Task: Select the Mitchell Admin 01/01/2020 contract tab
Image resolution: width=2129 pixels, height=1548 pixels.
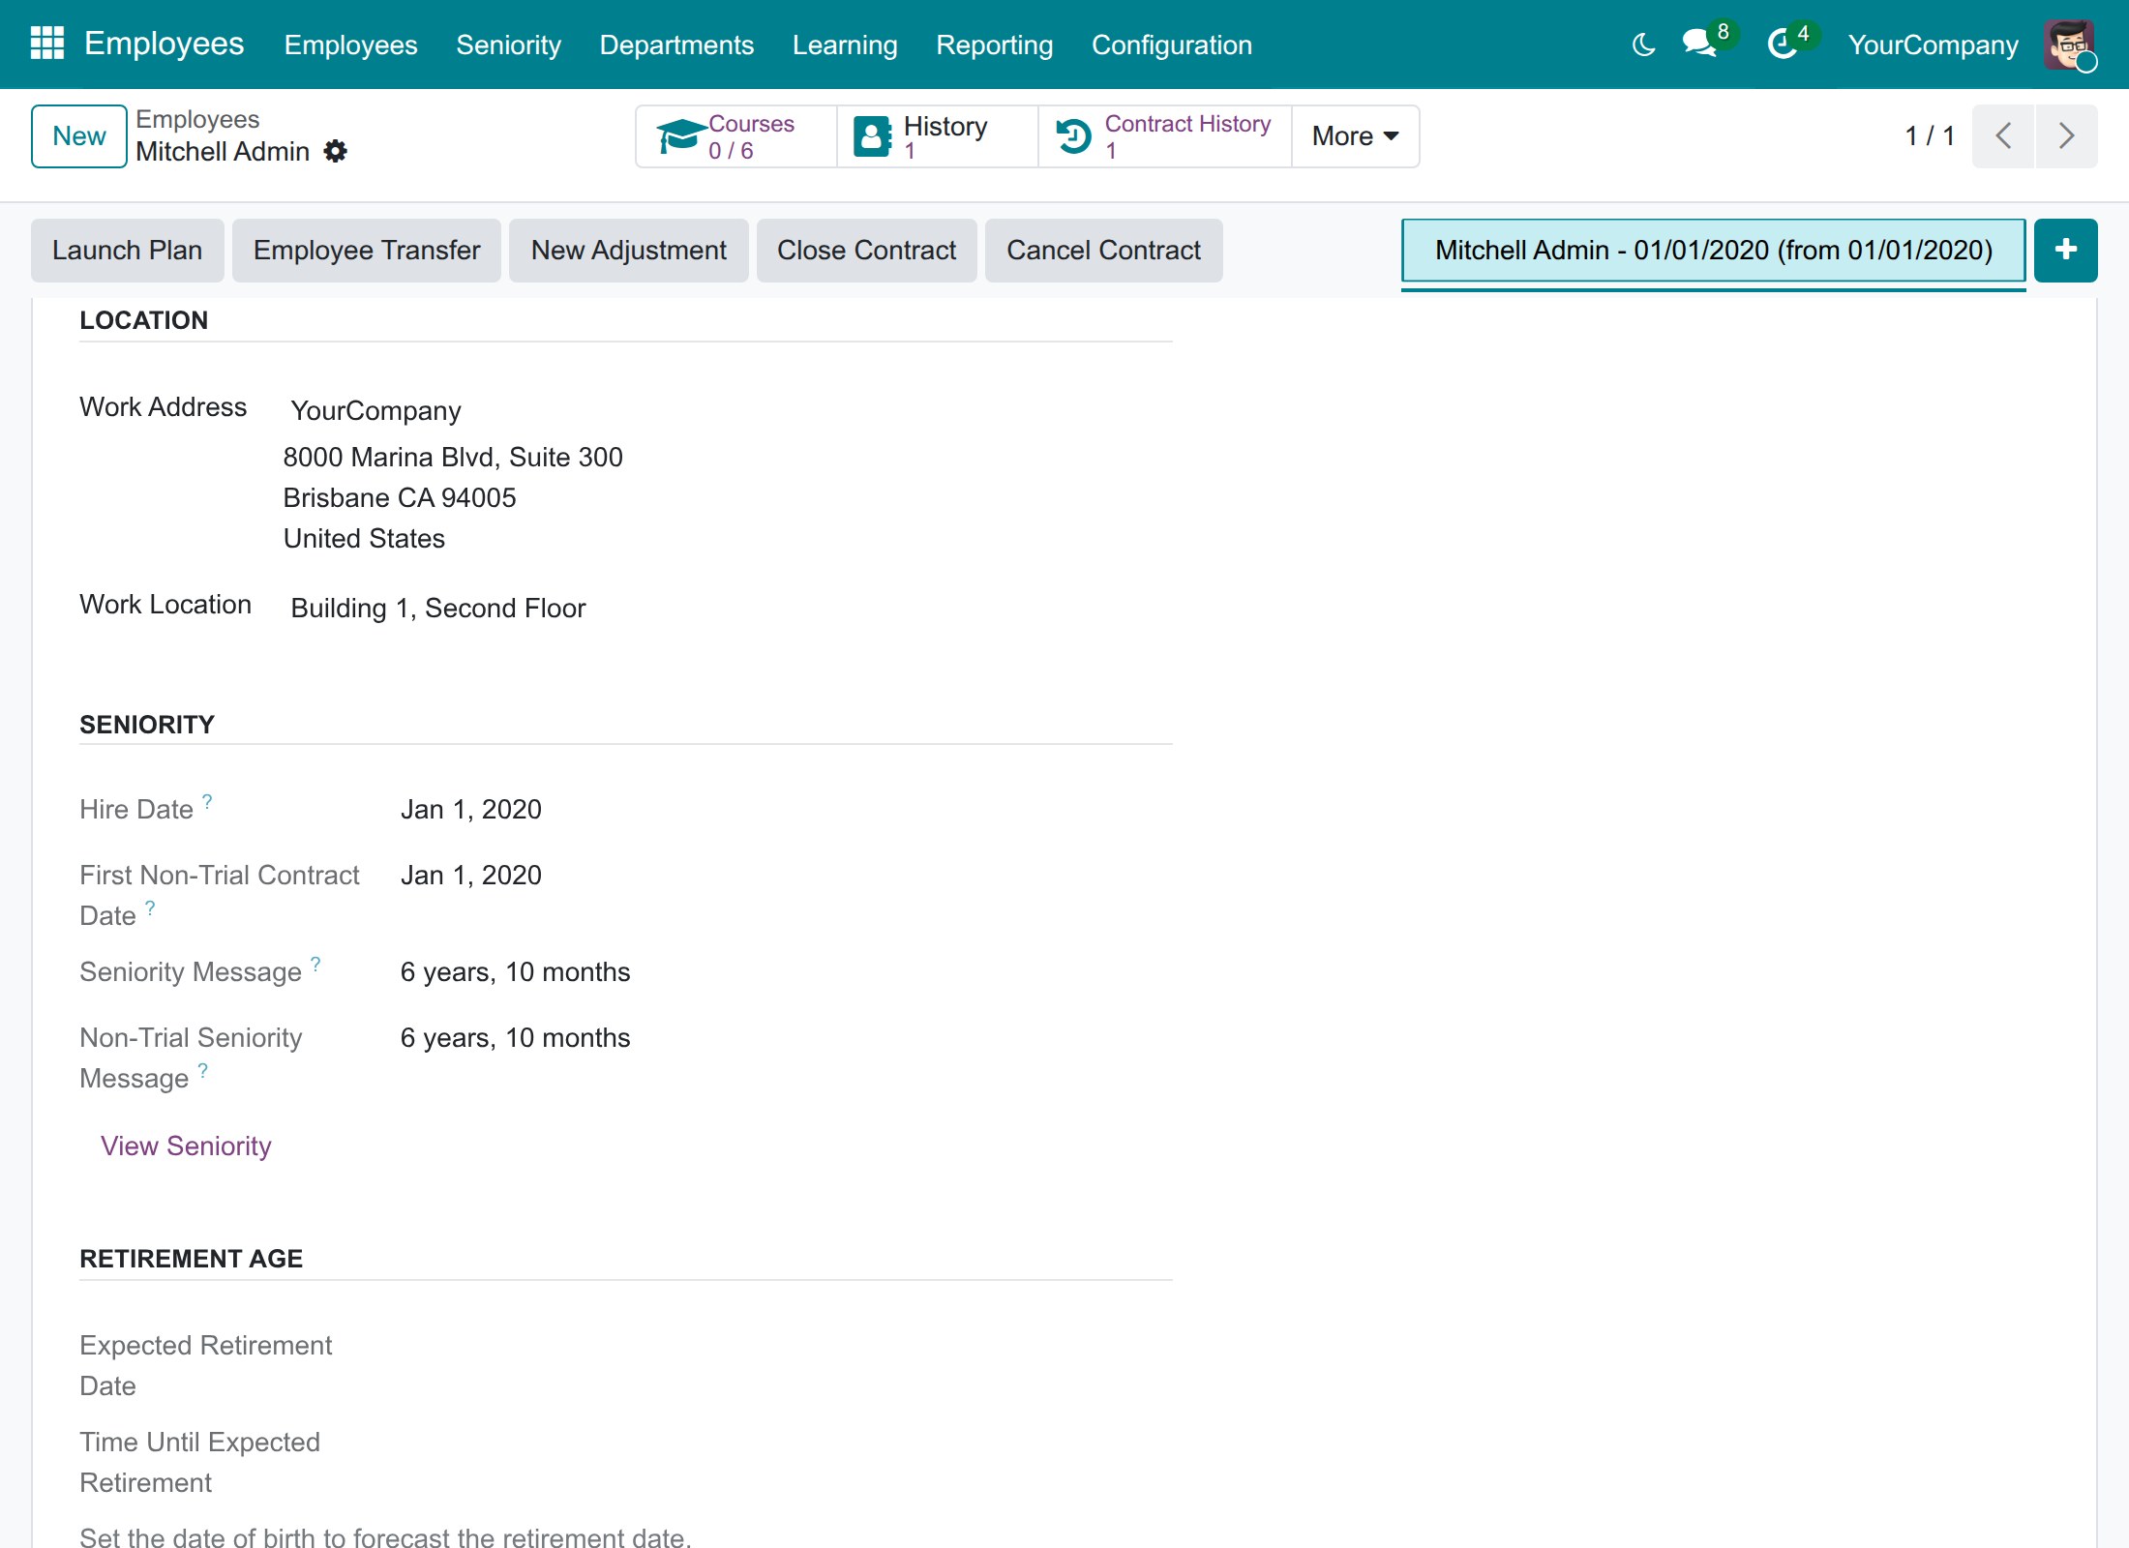Action: 1714,251
